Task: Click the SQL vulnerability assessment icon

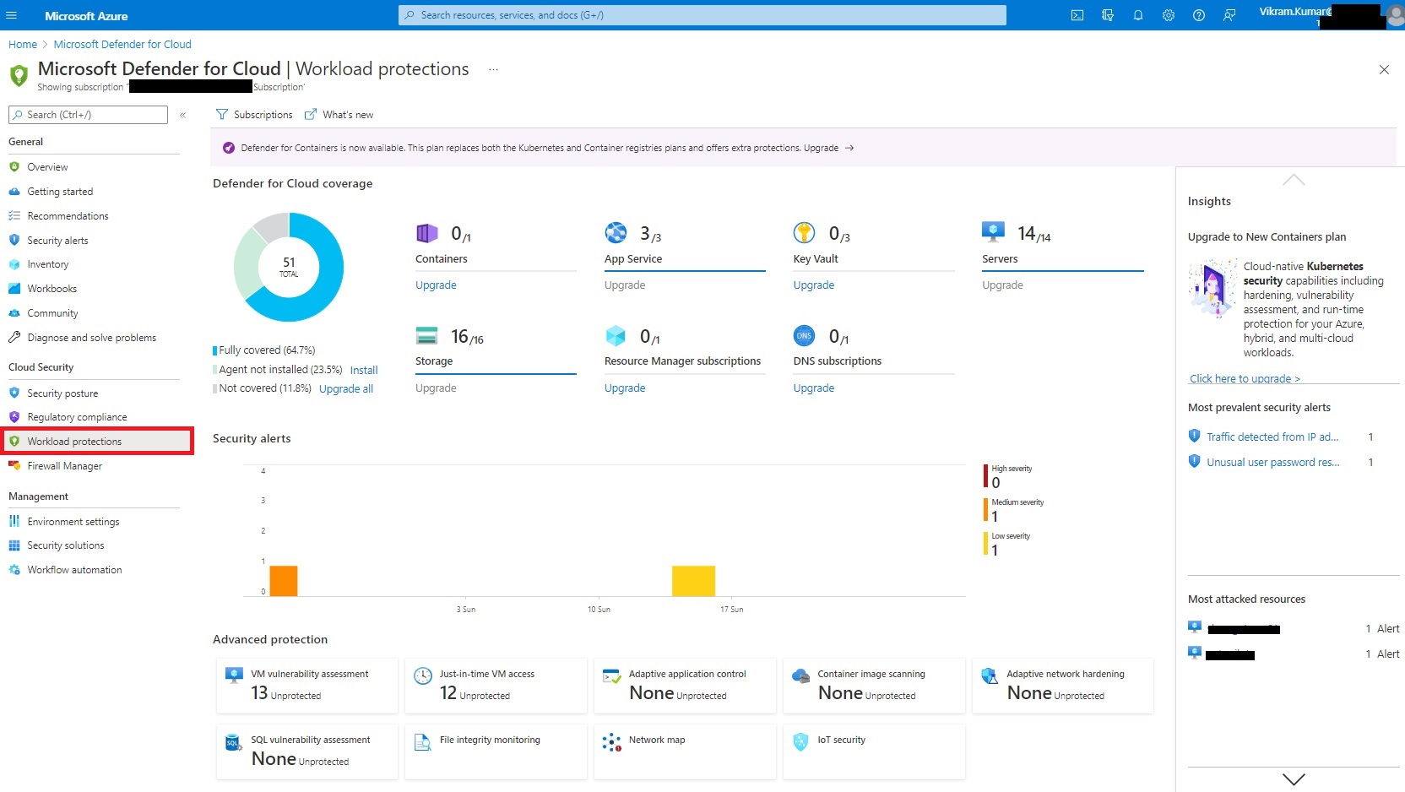Action: [x=233, y=742]
